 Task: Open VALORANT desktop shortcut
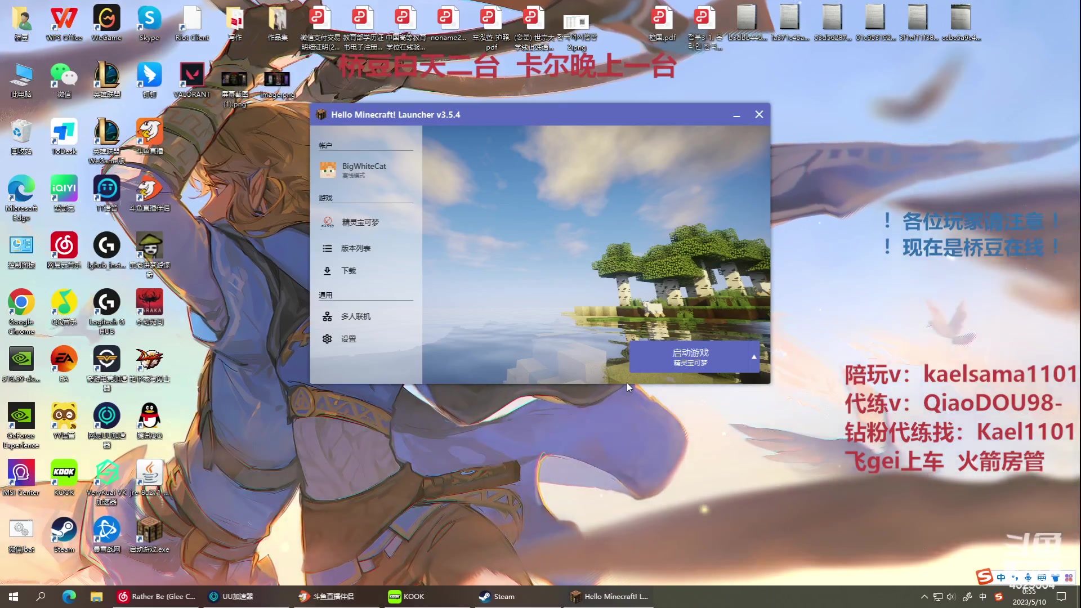(x=192, y=80)
